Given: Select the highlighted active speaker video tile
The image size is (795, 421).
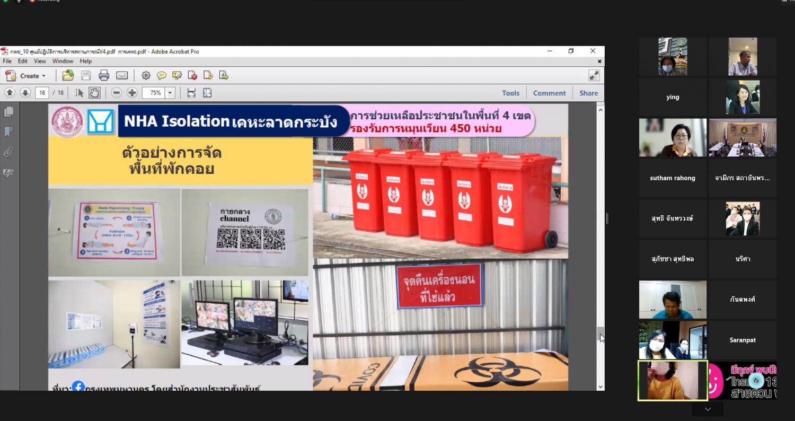Looking at the screenshot, I should pyautogui.click(x=673, y=380).
